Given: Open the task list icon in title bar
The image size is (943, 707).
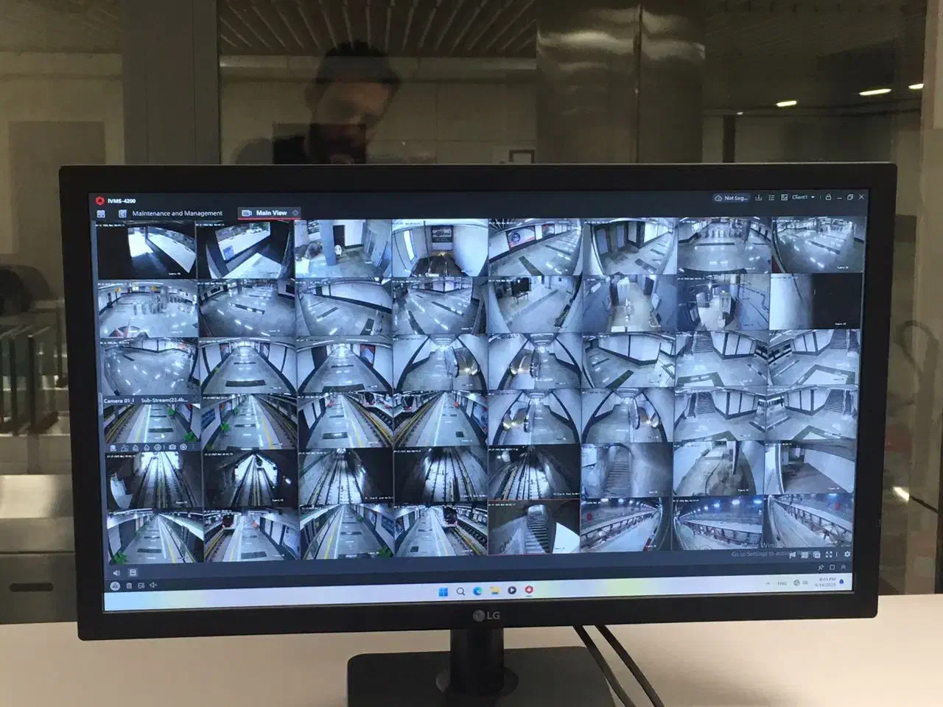Looking at the screenshot, I should pyautogui.click(x=771, y=197).
